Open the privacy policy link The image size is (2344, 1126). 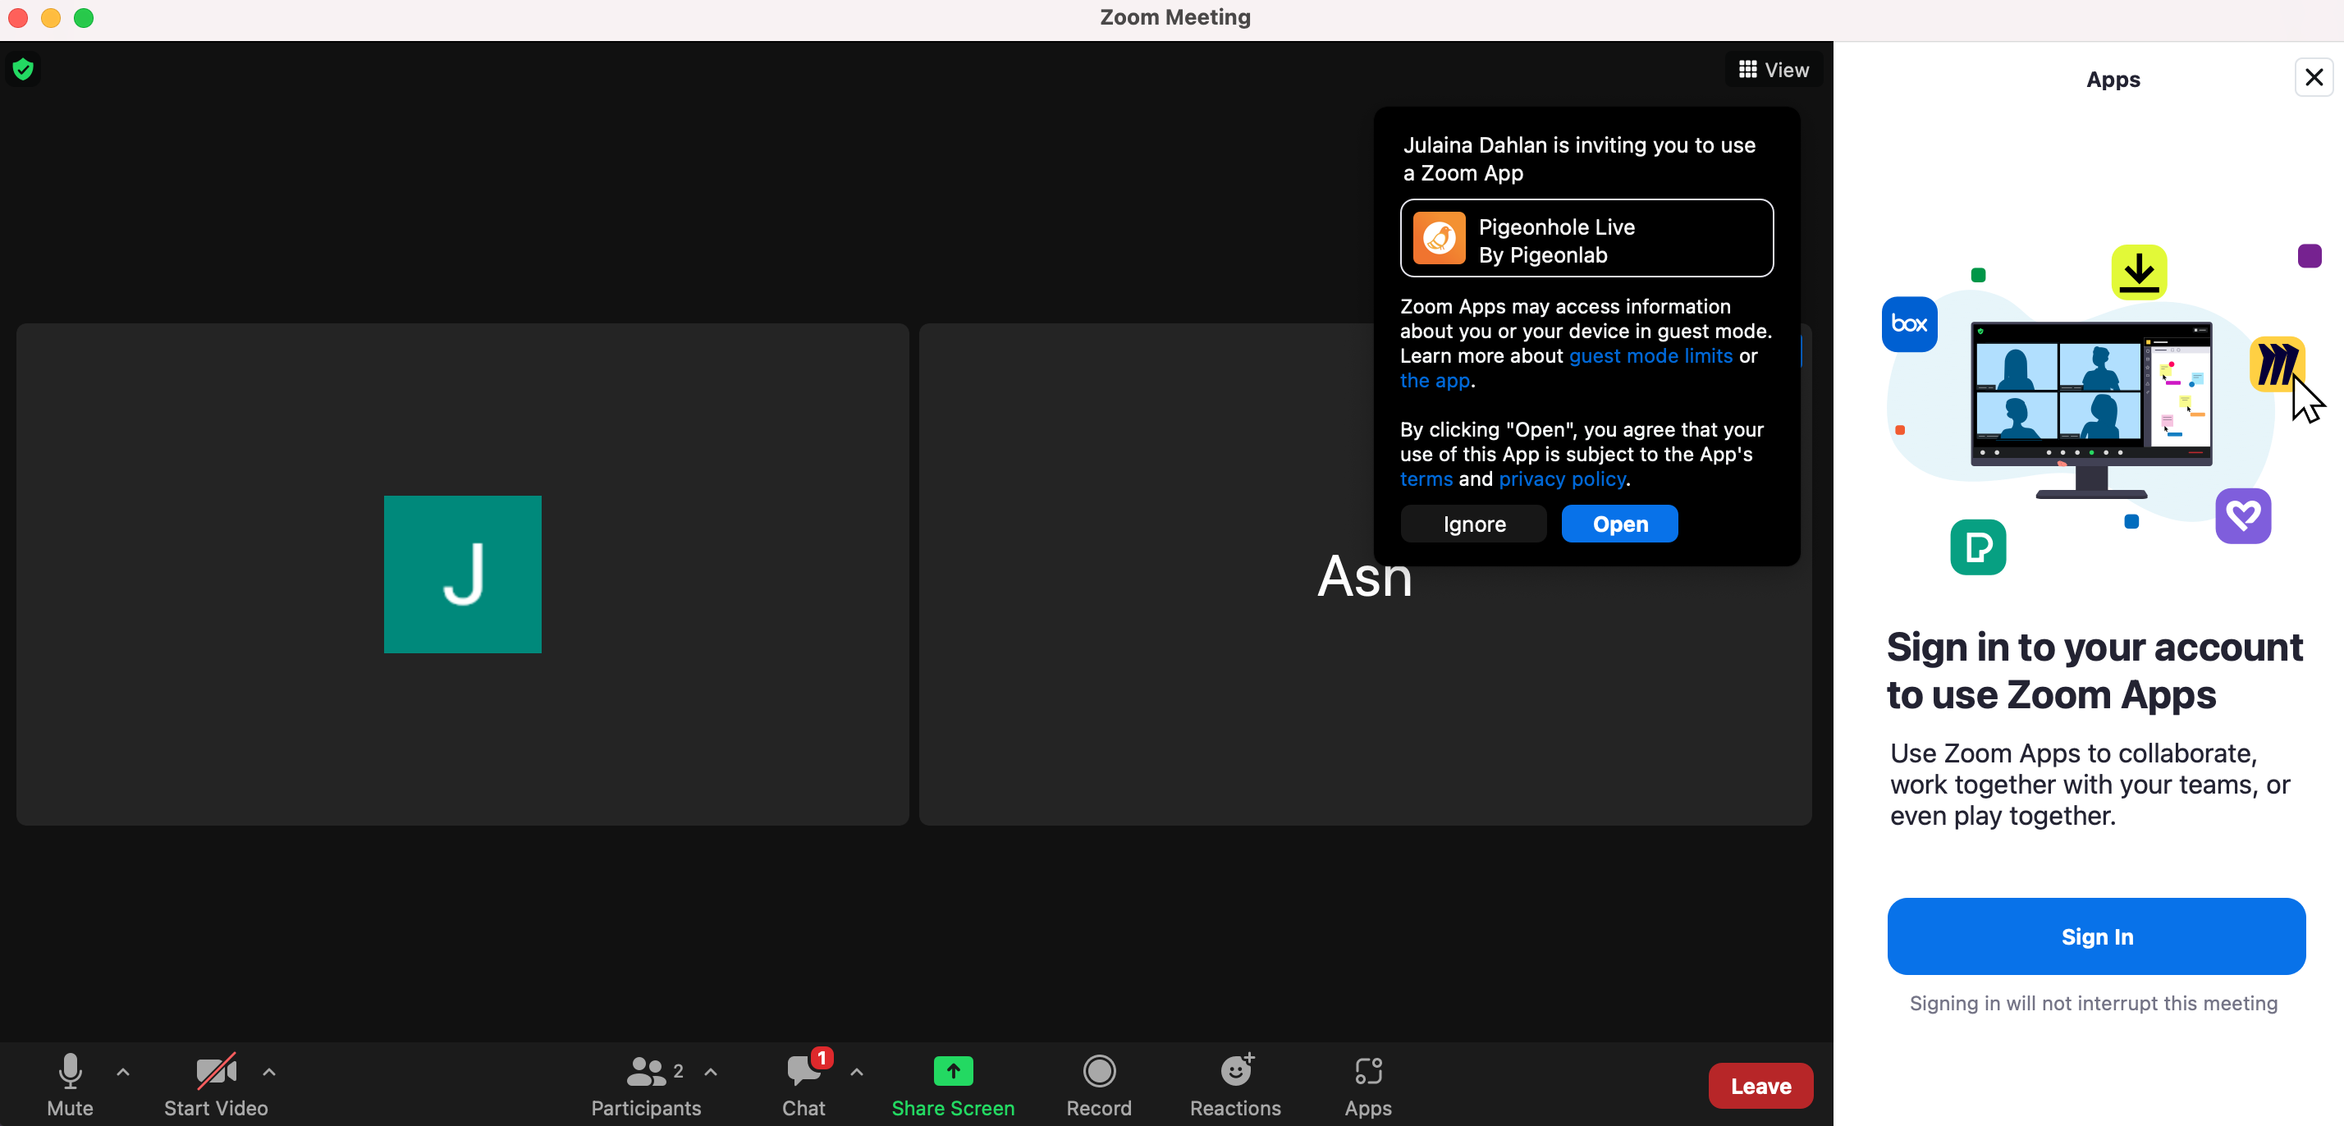(x=1563, y=478)
